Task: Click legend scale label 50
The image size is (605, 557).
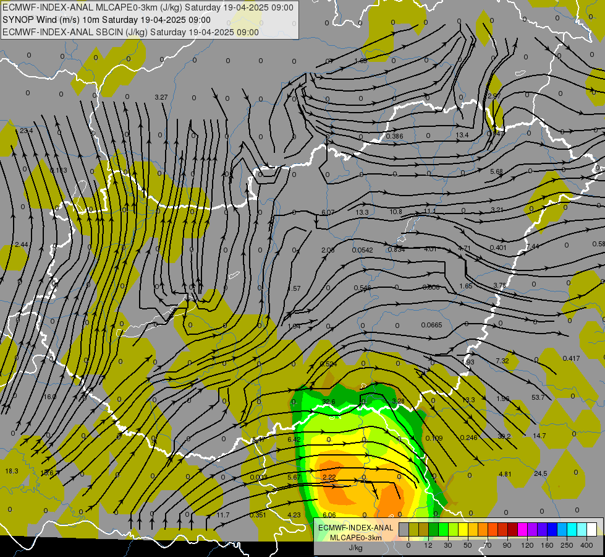Action: [468, 545]
